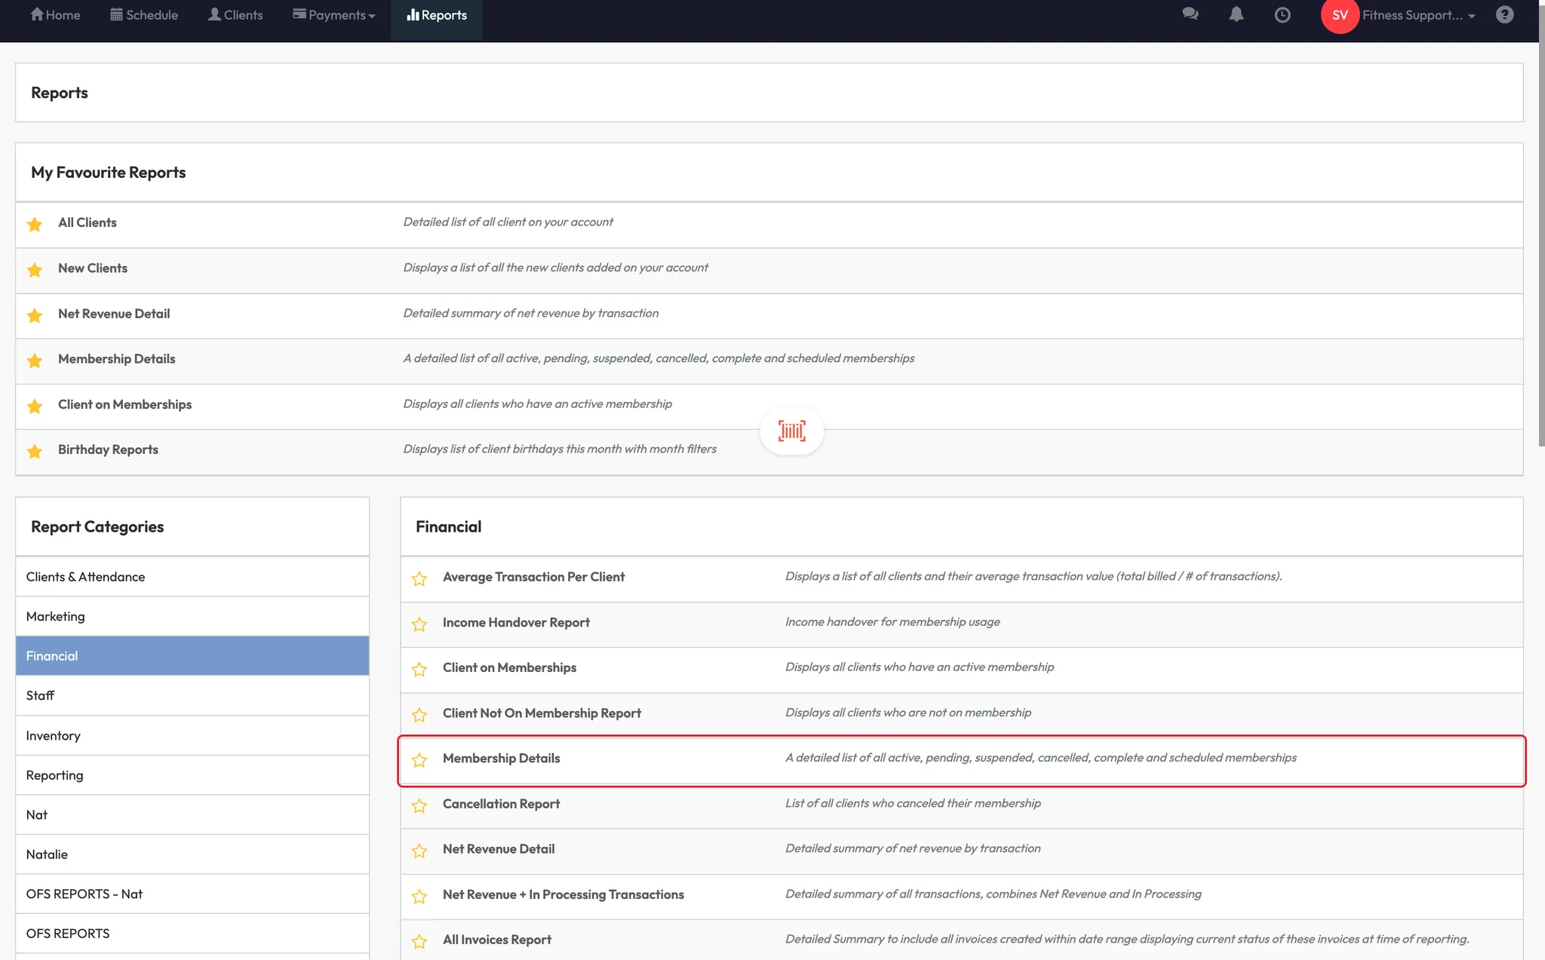1545x960 pixels.
Task: Open the Net Revenue Detail favourite report
Action: 114,314
